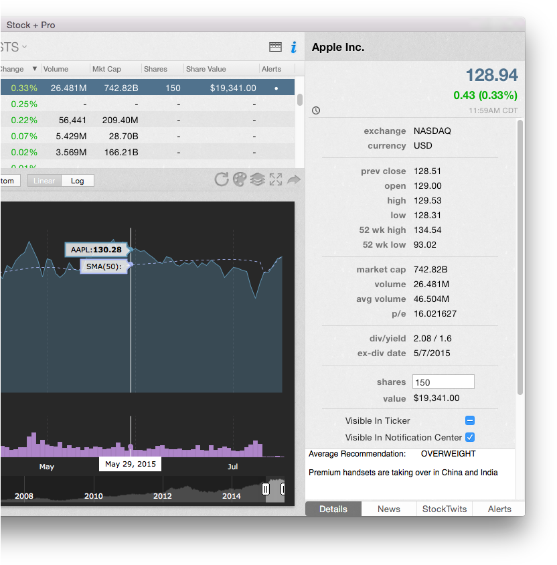Screen dimensions: 557x565
Task: Click the 0.43 (0.33%) change value
Action: coord(485,95)
